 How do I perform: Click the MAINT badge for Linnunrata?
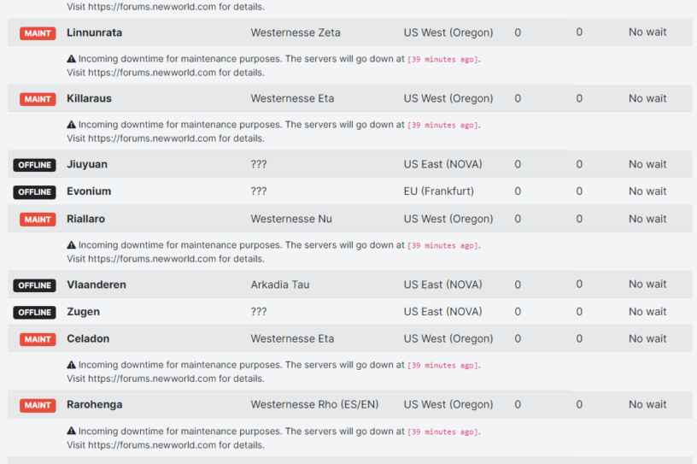click(x=38, y=33)
